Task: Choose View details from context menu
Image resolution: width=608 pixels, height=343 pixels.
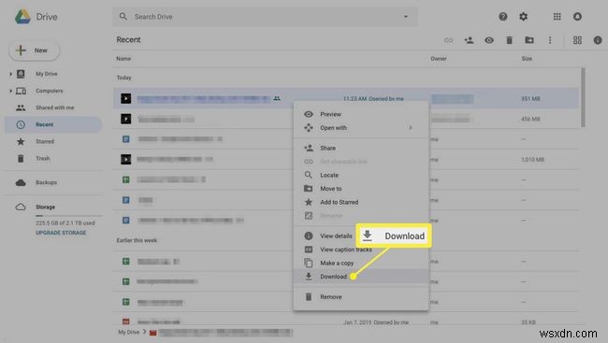Action: 336,236
